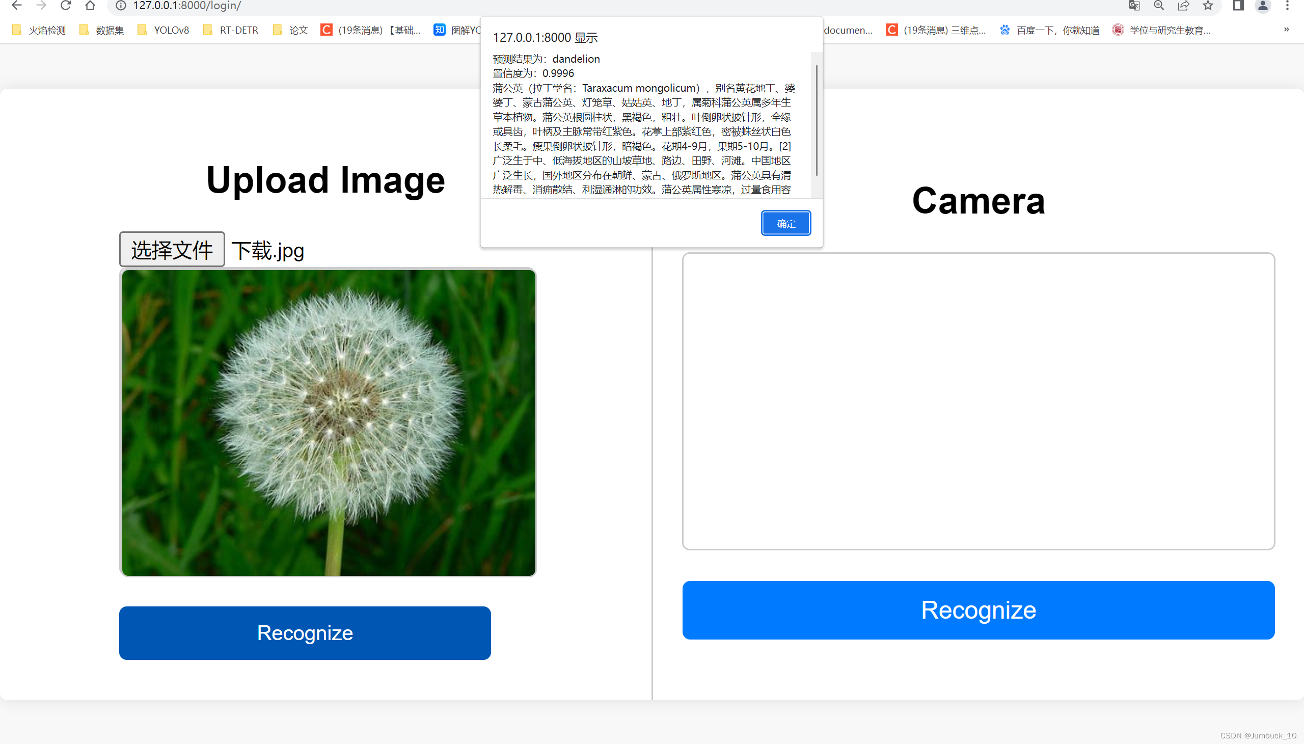Click the alert dialog scrollbar
The width and height of the screenshot is (1304, 744).
(816, 120)
